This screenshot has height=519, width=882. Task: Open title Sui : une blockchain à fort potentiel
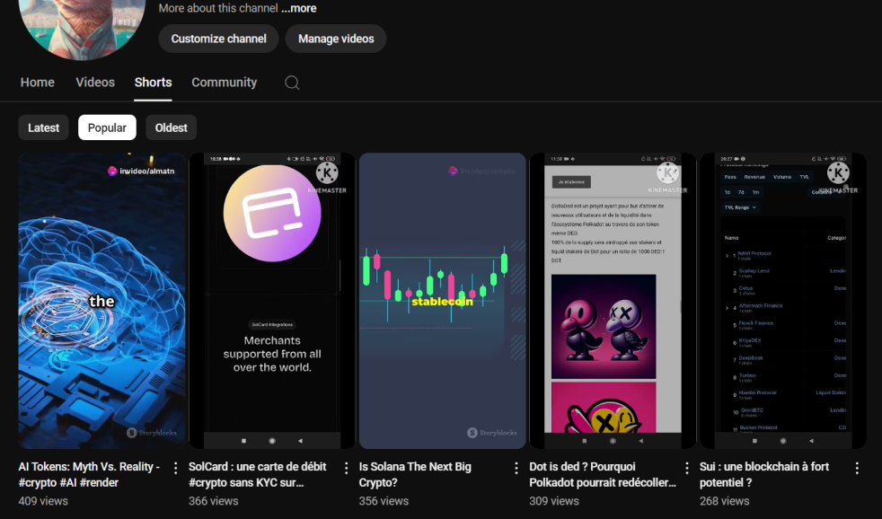click(764, 475)
